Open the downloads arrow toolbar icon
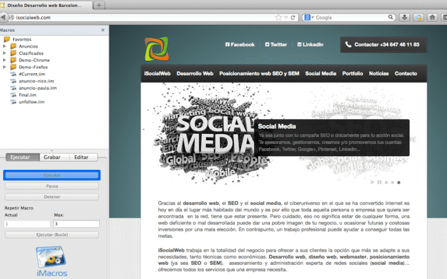Image resolution: width=447 pixels, height=279 pixels. (x=404, y=17)
